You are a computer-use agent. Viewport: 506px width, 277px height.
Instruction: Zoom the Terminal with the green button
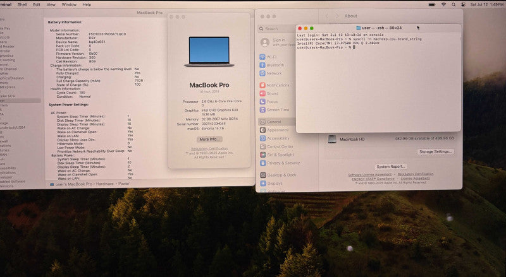click(x=312, y=28)
